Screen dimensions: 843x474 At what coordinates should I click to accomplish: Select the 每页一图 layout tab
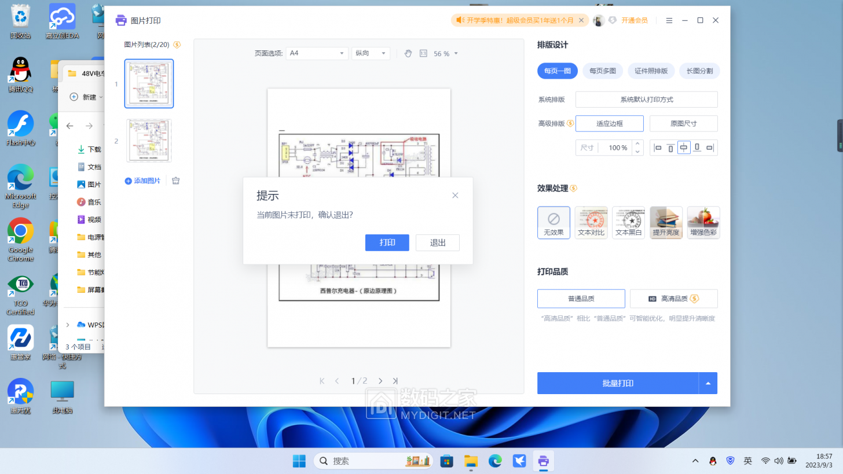(558, 71)
